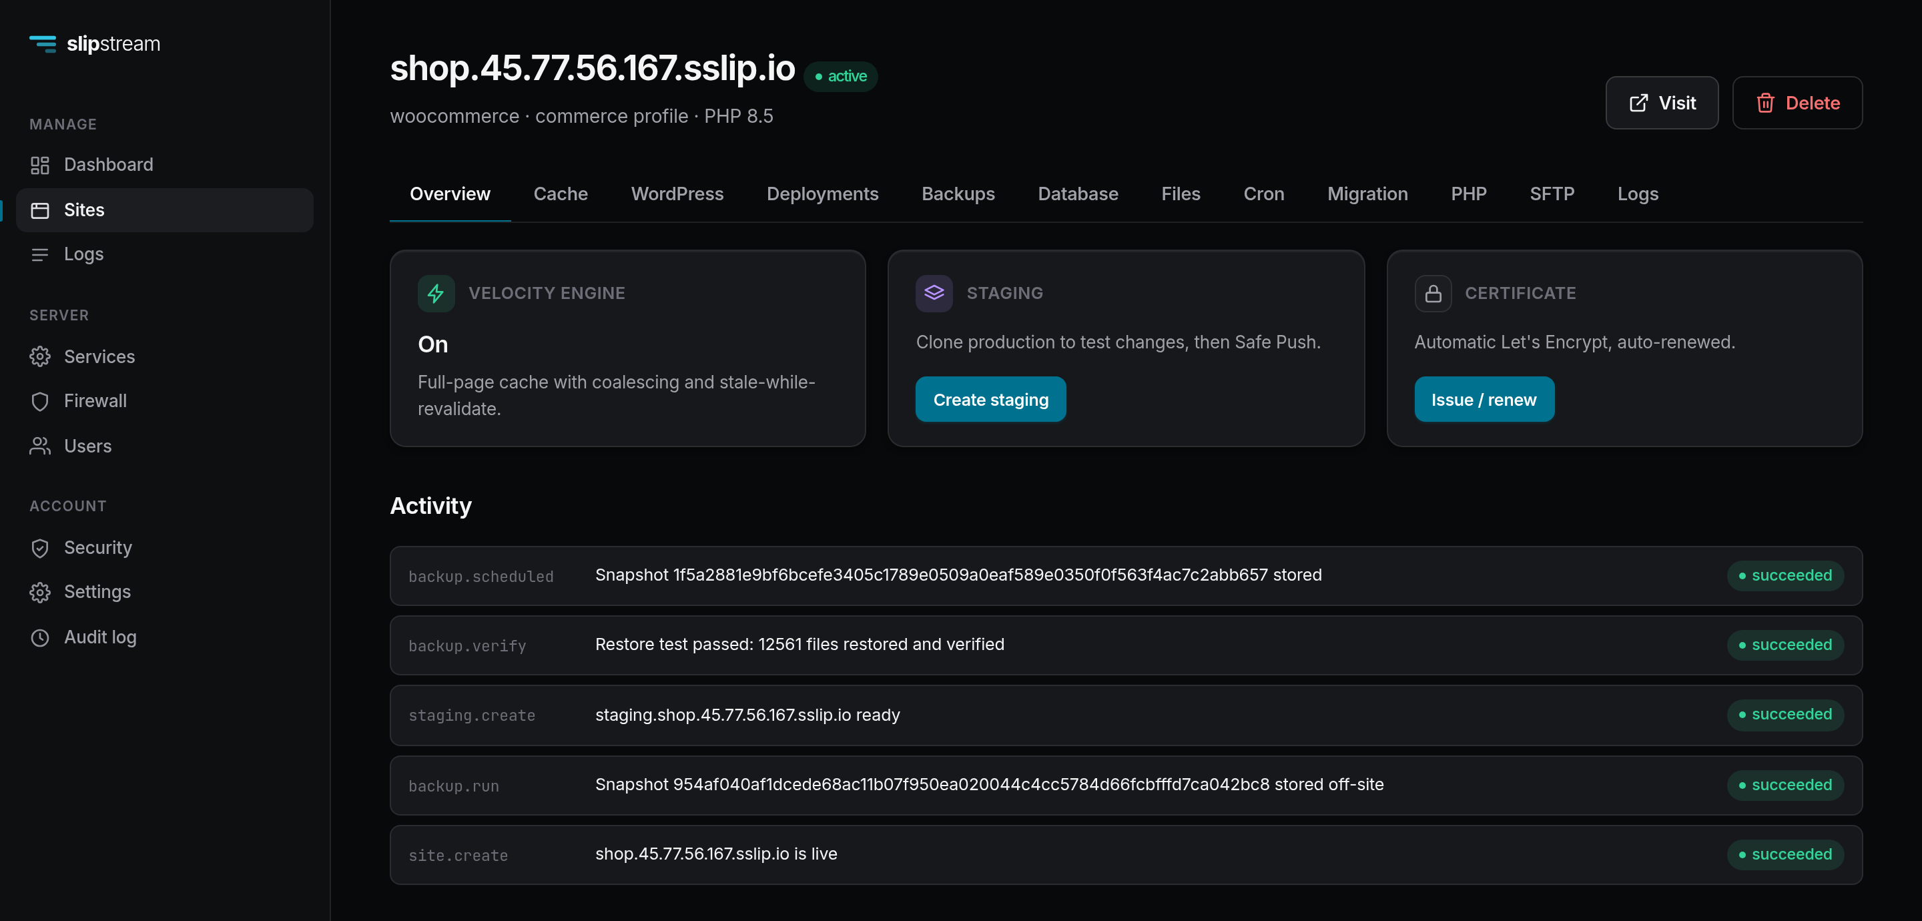Image resolution: width=1922 pixels, height=921 pixels.
Task: Open the Files tab
Action: click(x=1181, y=194)
